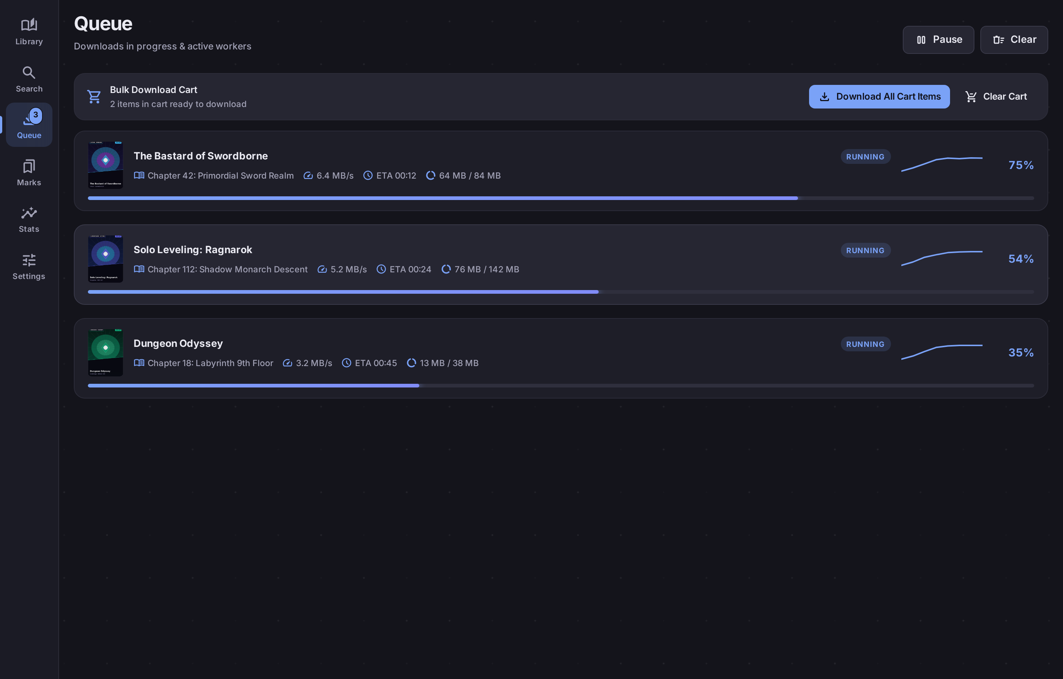Screen dimensions: 1063x679
Task: Click the RUNNING badge for Dungeon Odyssey
Action: tap(865, 344)
